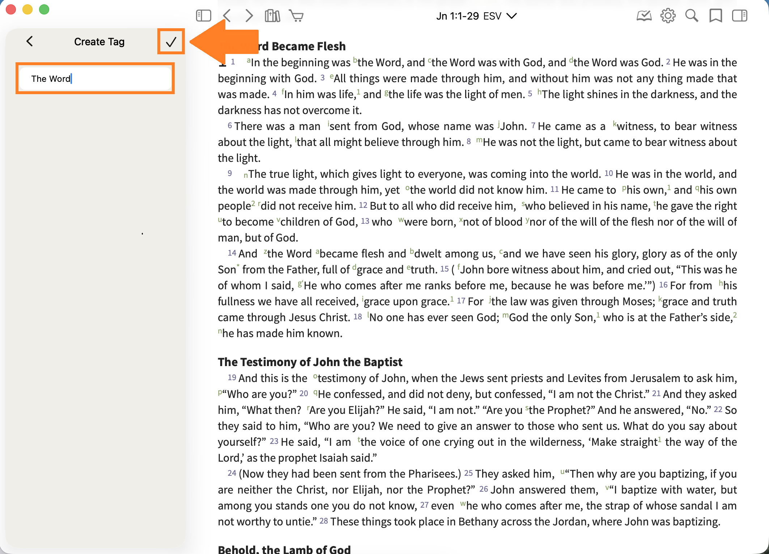Image resolution: width=769 pixels, height=554 pixels.
Task: Open the settings gear
Action: (x=668, y=16)
